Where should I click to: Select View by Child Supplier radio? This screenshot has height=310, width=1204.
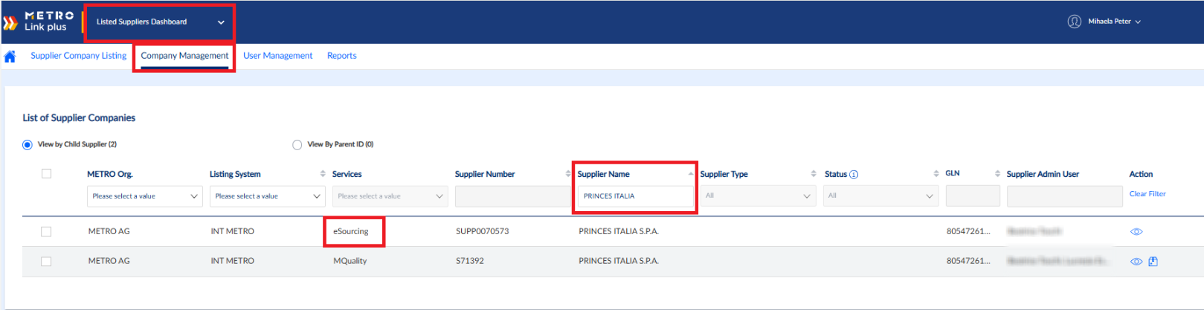click(28, 145)
